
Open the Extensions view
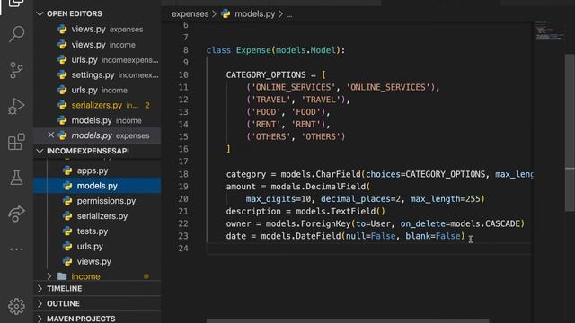(x=16, y=142)
